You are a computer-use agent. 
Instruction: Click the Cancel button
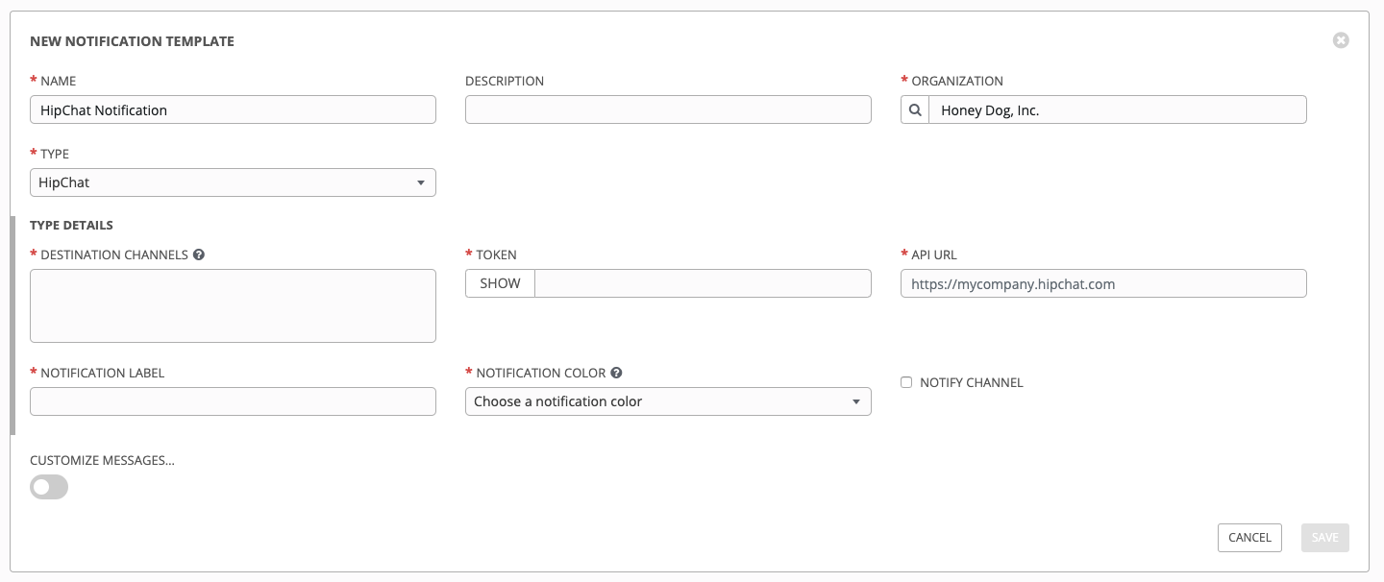pyautogui.click(x=1249, y=538)
